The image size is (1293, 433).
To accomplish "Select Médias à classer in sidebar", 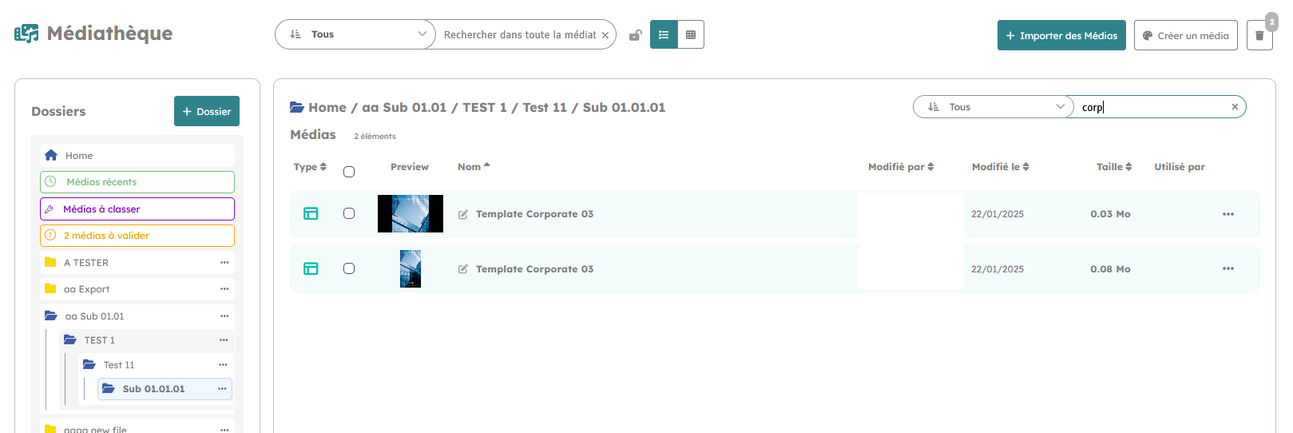I will pos(137,209).
